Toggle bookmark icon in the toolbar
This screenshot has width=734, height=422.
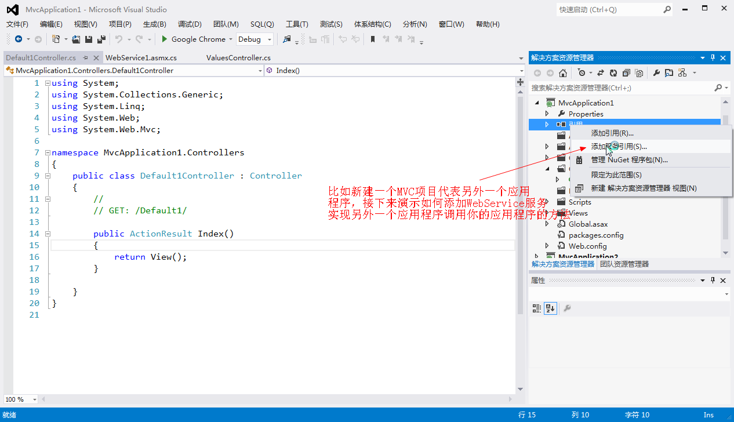[x=373, y=39]
